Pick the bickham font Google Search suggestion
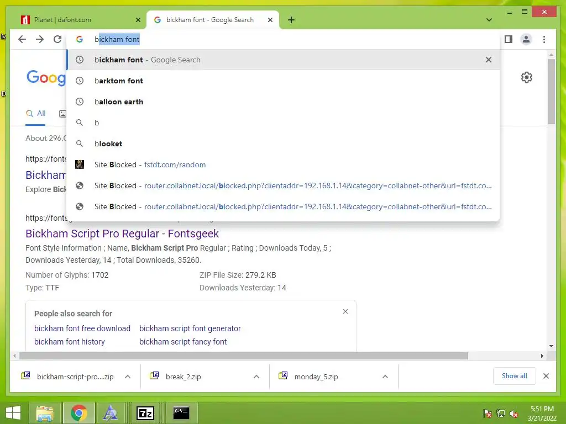Viewport: 566px width, 424px height. coord(284,60)
